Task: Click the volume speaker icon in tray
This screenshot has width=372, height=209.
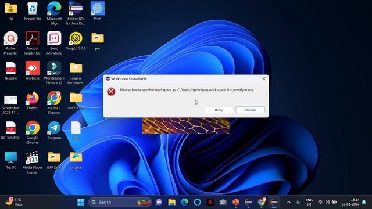Action: 327,202
